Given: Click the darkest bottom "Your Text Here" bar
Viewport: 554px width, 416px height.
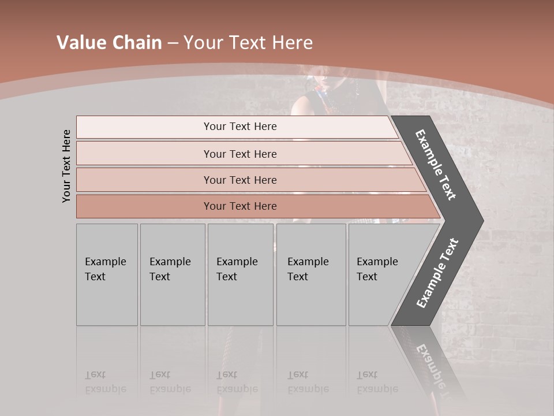Looking at the screenshot, I should click(x=240, y=206).
